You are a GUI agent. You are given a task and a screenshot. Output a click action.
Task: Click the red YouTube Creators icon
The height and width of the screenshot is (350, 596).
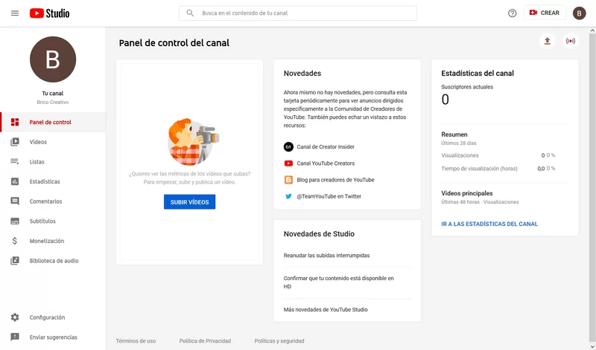(x=288, y=163)
